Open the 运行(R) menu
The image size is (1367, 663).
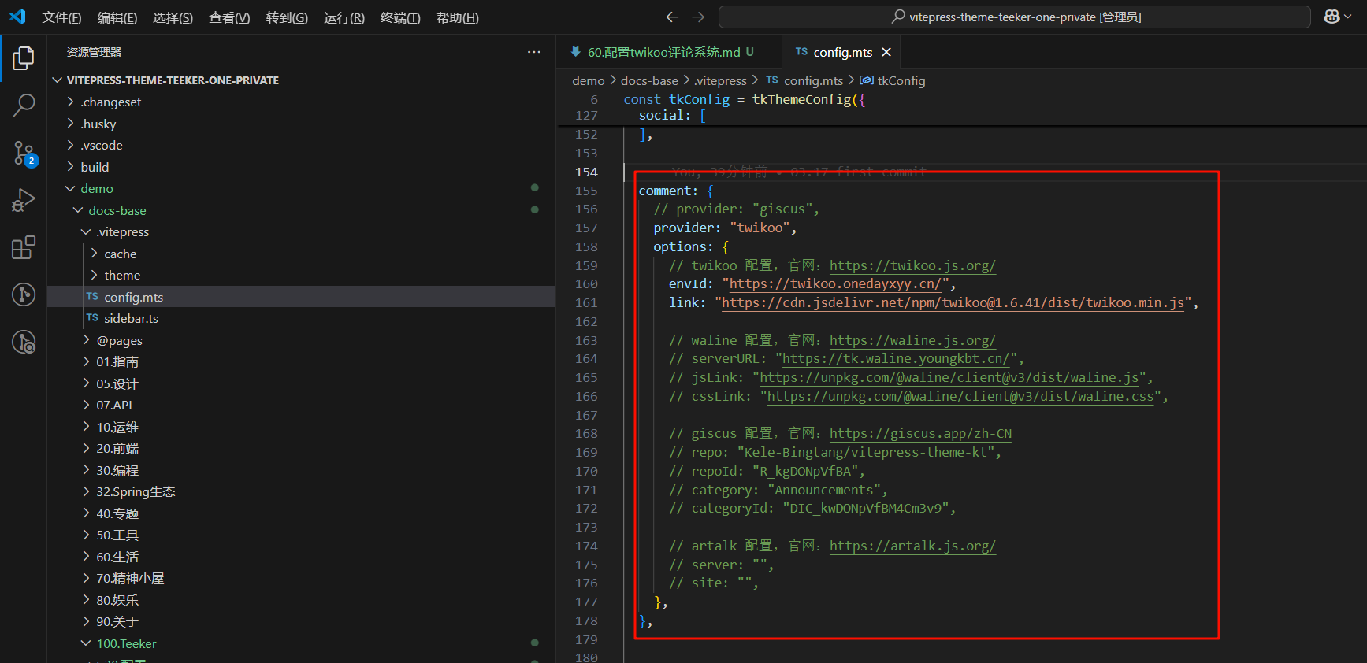click(344, 17)
